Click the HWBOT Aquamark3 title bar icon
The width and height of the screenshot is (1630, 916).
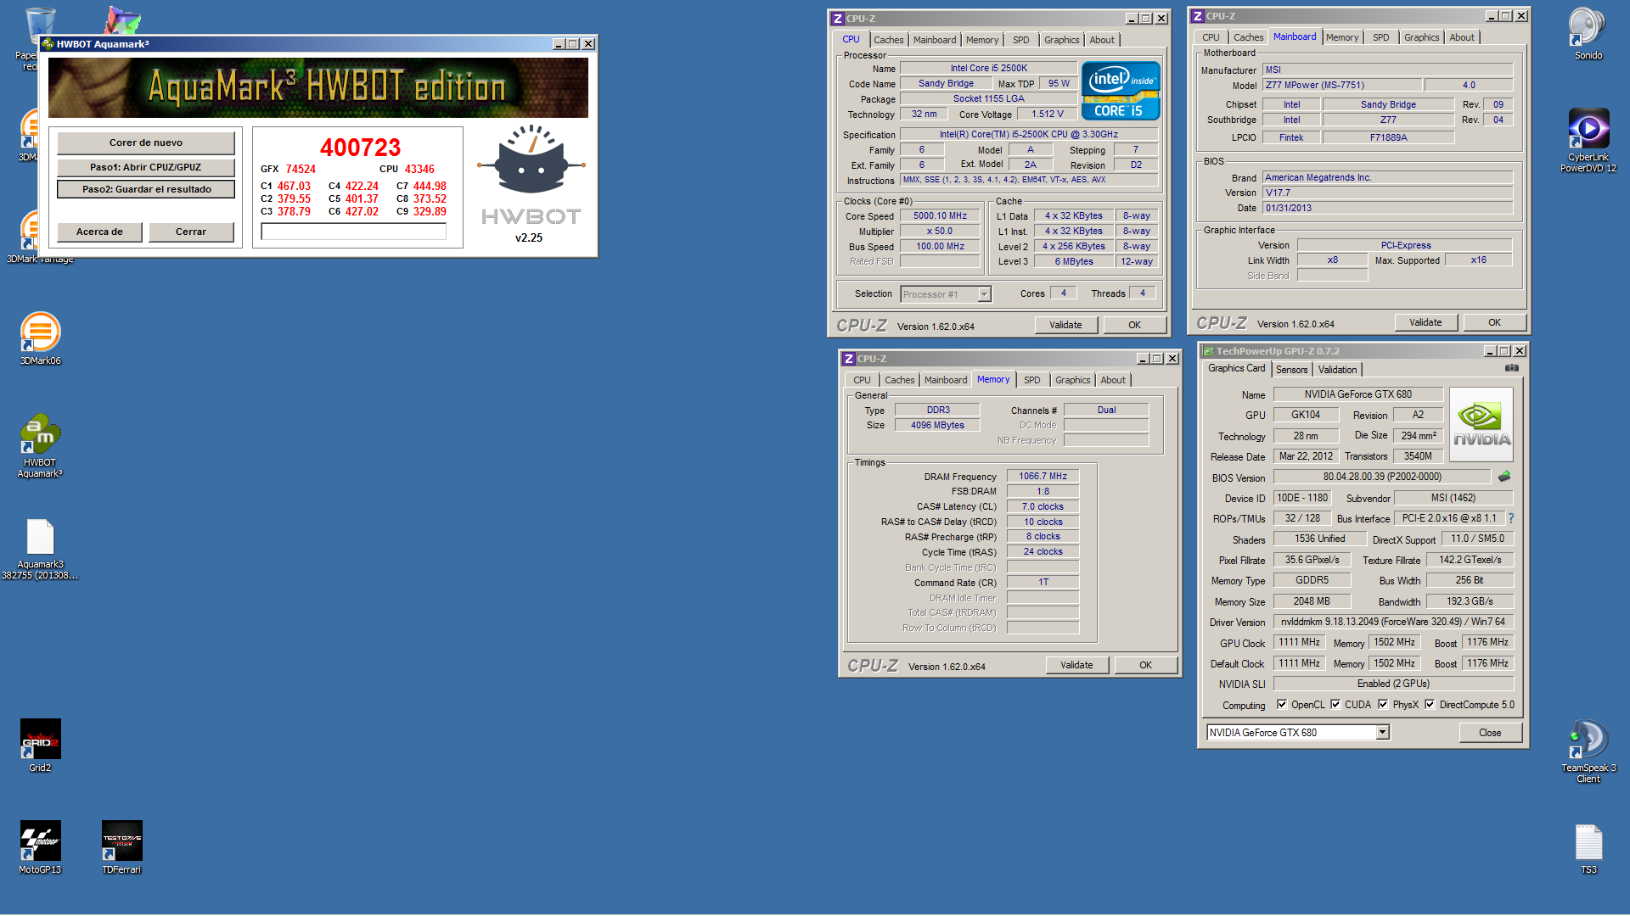[48, 44]
